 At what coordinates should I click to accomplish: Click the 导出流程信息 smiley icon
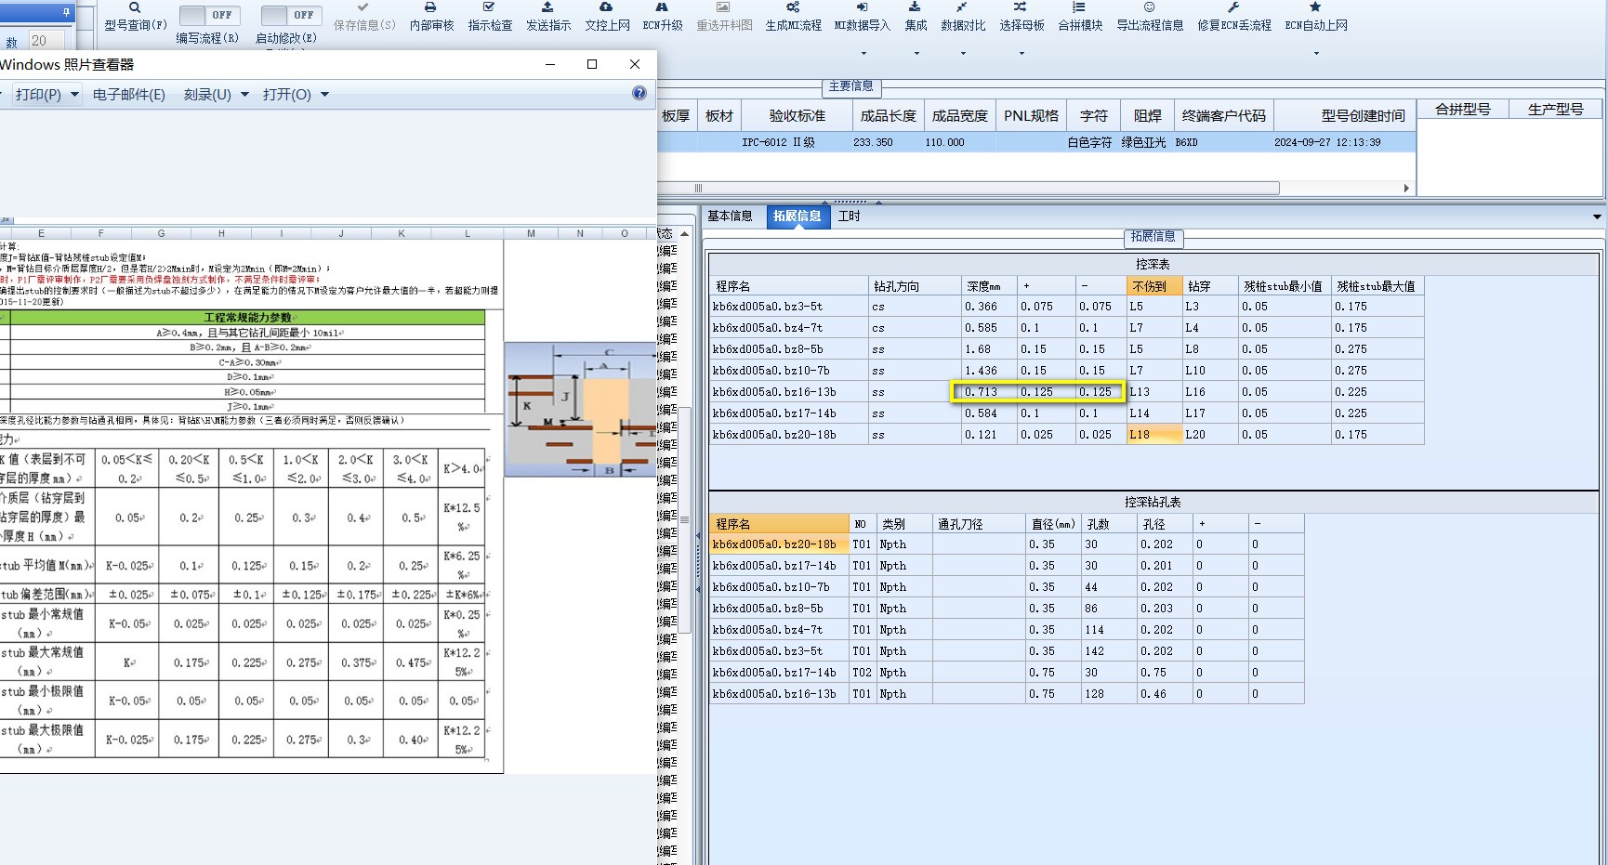(x=1149, y=7)
